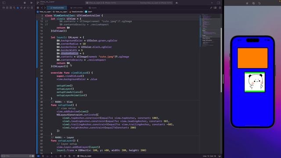This screenshot has width=281, height=158.
Task: Click the Run (play) button
Action: (32, 3)
